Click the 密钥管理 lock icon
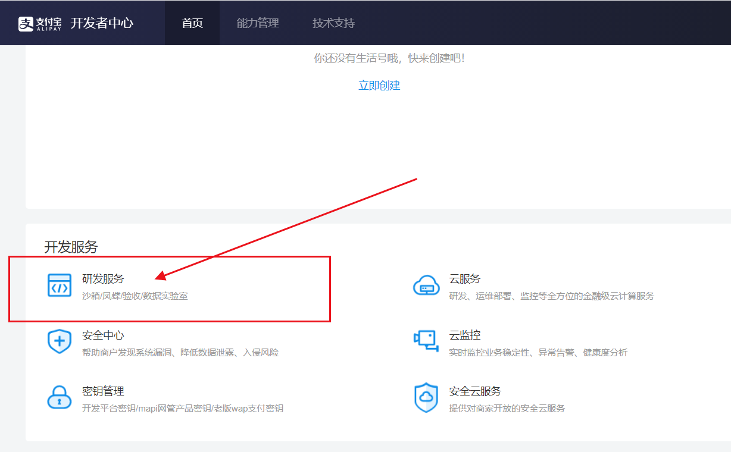Screen dimensions: 731x452 pyautogui.click(x=60, y=398)
